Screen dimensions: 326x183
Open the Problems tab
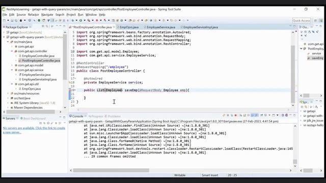pyautogui.click(x=114, y=116)
